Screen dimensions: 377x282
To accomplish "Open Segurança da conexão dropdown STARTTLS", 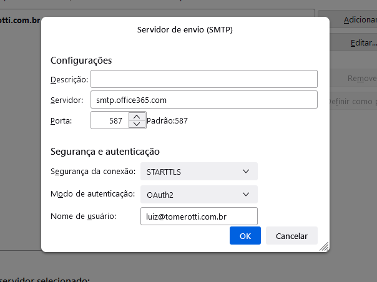I will pyautogui.click(x=199, y=172).
